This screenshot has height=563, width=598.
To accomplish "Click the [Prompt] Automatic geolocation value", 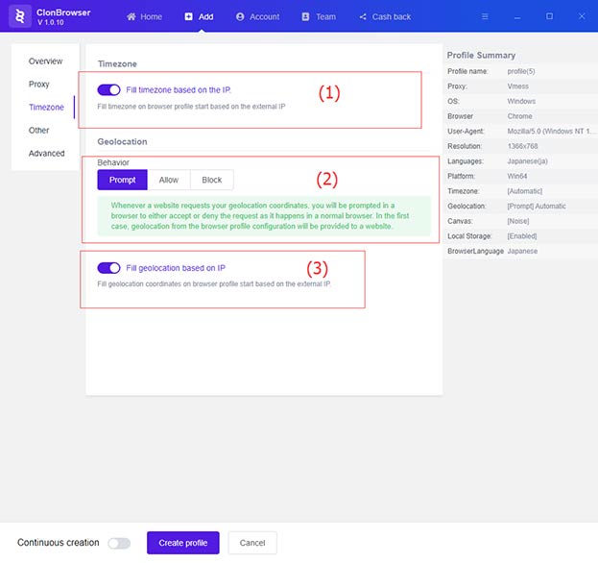I will point(537,207).
